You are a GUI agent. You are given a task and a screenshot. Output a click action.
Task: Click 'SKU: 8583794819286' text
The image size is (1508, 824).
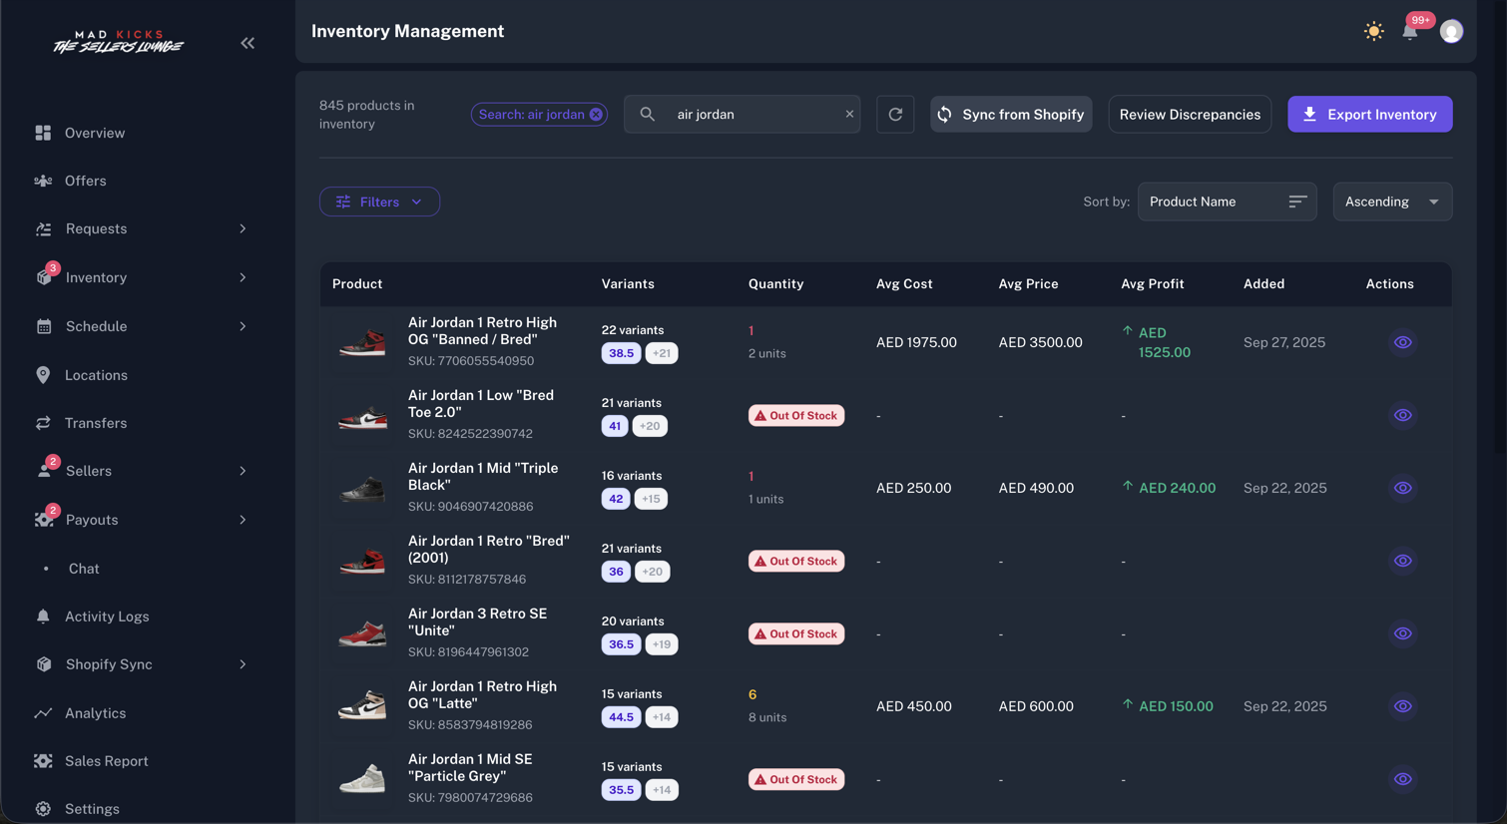[470, 725]
